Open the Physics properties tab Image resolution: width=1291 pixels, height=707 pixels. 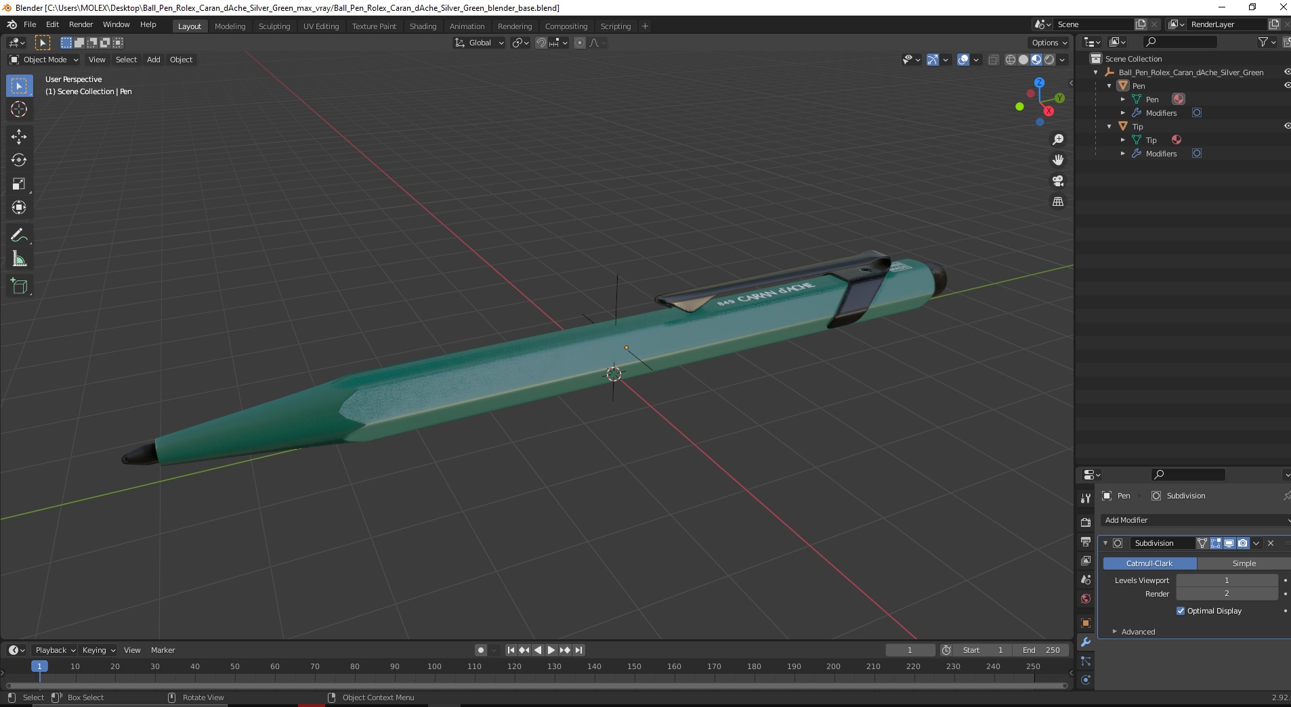click(x=1086, y=680)
